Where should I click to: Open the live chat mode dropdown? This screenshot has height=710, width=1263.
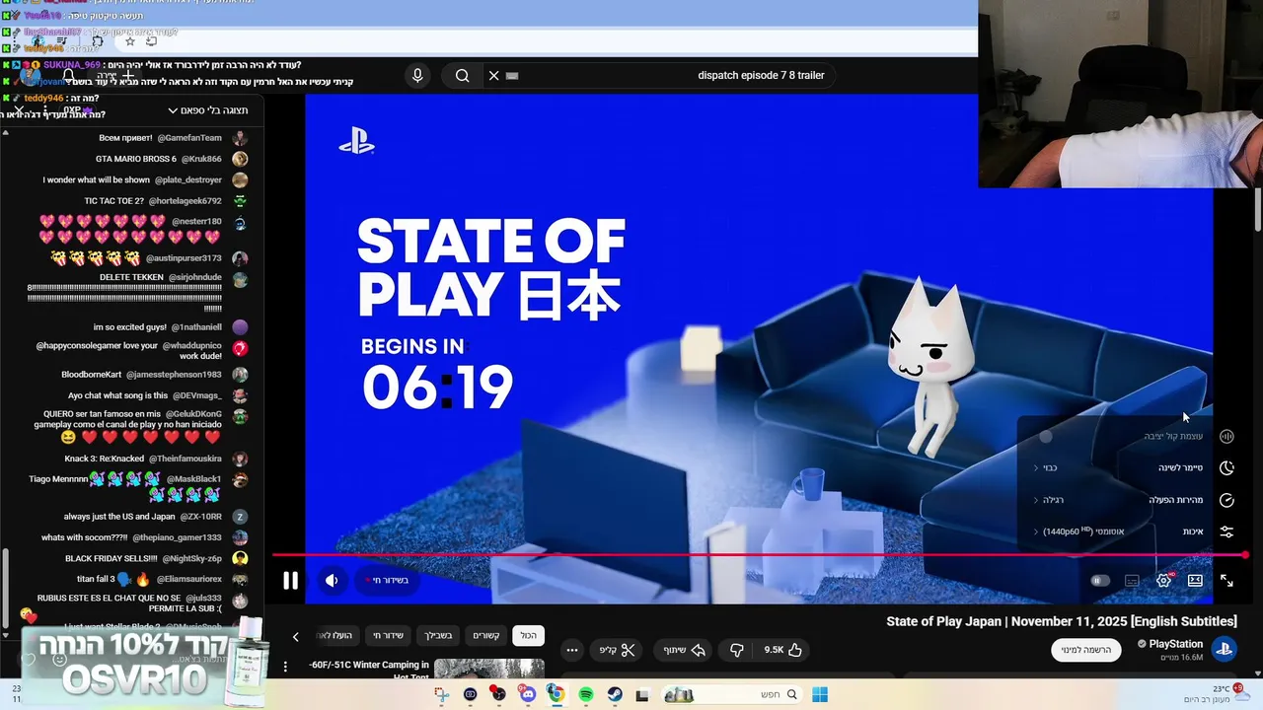(x=208, y=110)
